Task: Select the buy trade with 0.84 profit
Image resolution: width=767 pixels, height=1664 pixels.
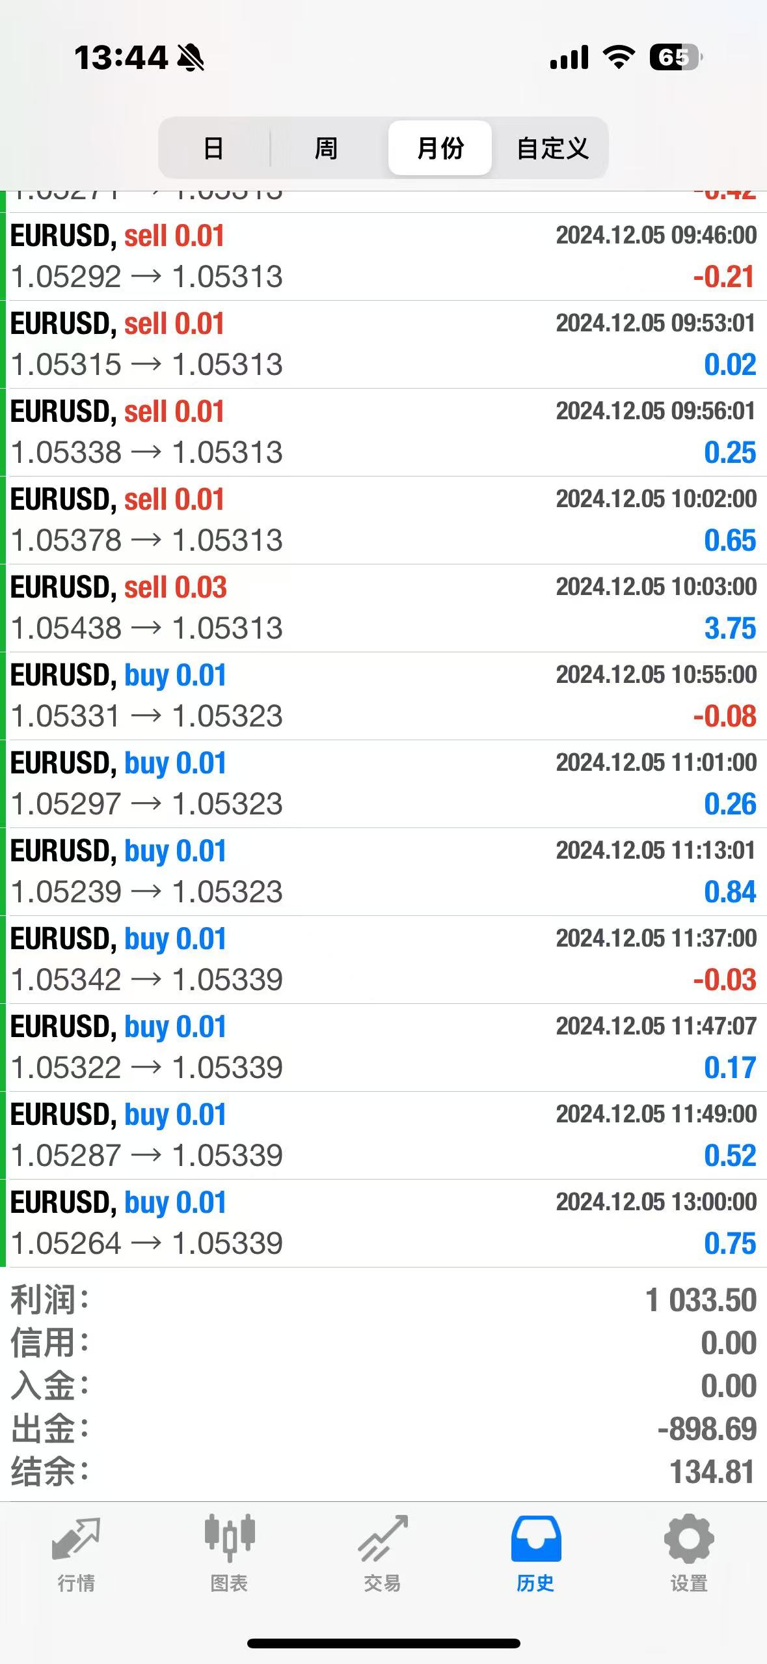Action: [384, 872]
